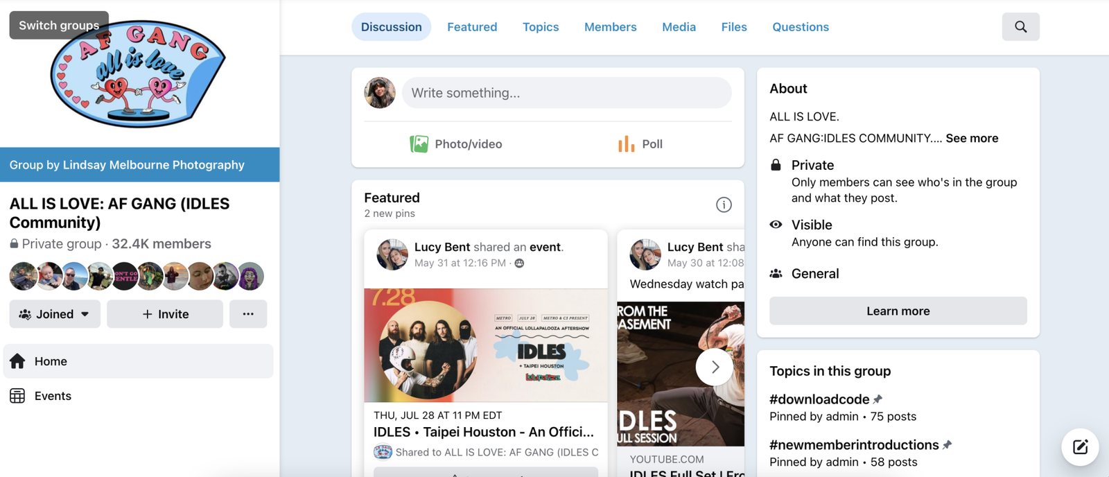Click the Featured info circle icon
The height and width of the screenshot is (477, 1109).
[x=724, y=205]
